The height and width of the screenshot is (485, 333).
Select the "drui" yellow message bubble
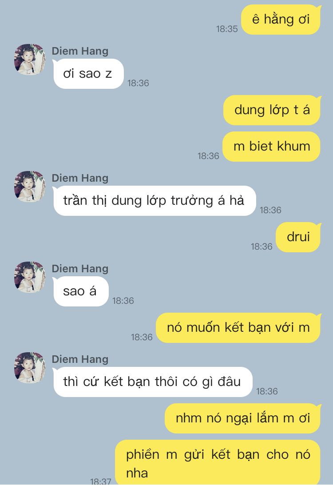coord(298,237)
